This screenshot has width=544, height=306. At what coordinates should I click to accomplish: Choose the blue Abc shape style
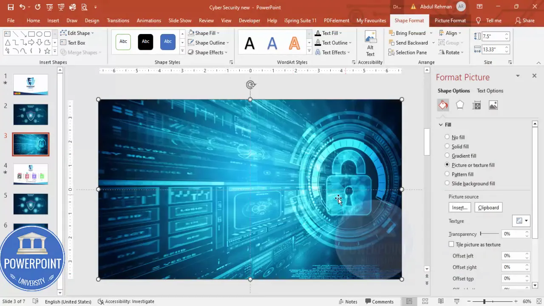point(168,42)
